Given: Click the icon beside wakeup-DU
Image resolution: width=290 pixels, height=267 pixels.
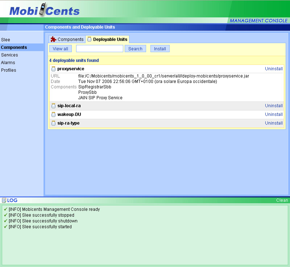Looking at the screenshot, I should pos(53,114).
